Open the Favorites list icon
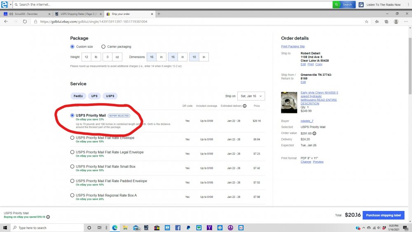The image size is (412, 232). [377, 21]
